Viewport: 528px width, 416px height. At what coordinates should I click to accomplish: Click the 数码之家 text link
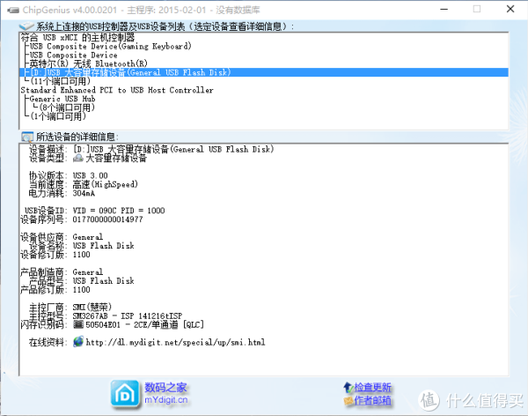tap(165, 387)
